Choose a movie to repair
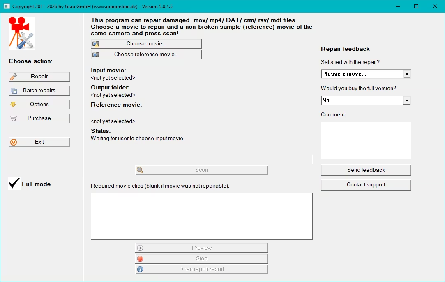Viewport: 445px width, 282px height. tap(146, 43)
